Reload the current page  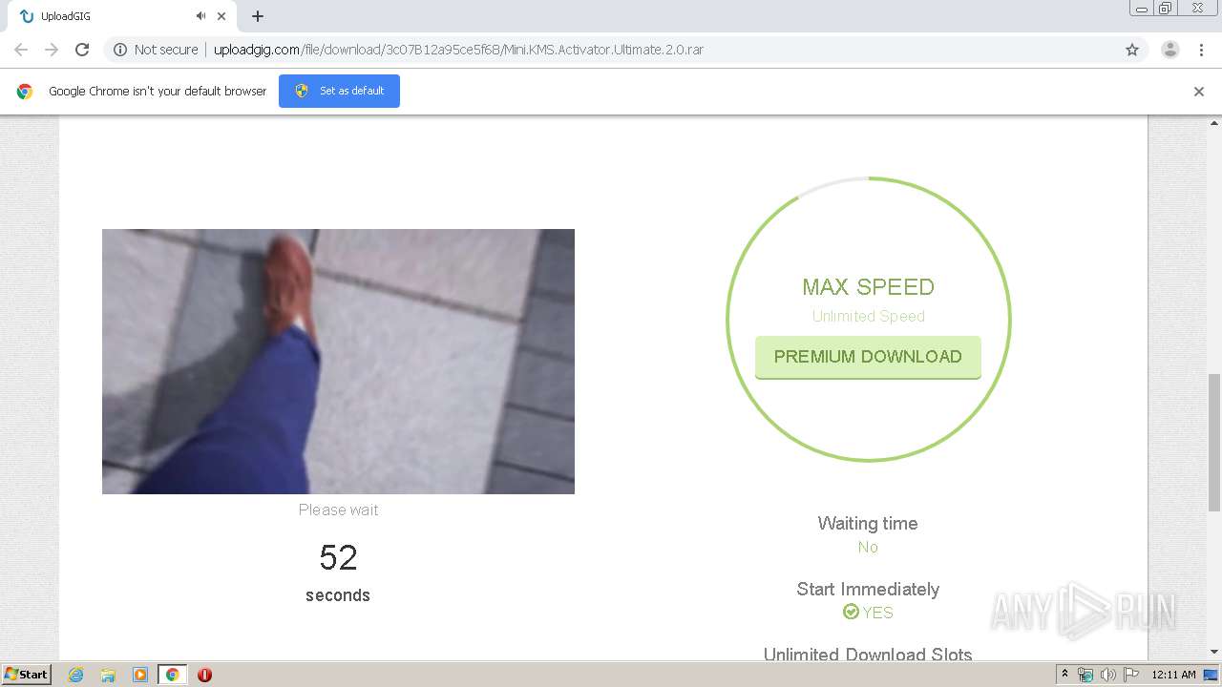(x=82, y=50)
